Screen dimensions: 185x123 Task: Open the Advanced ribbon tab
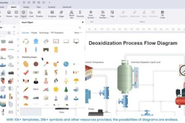[x=67, y=7]
